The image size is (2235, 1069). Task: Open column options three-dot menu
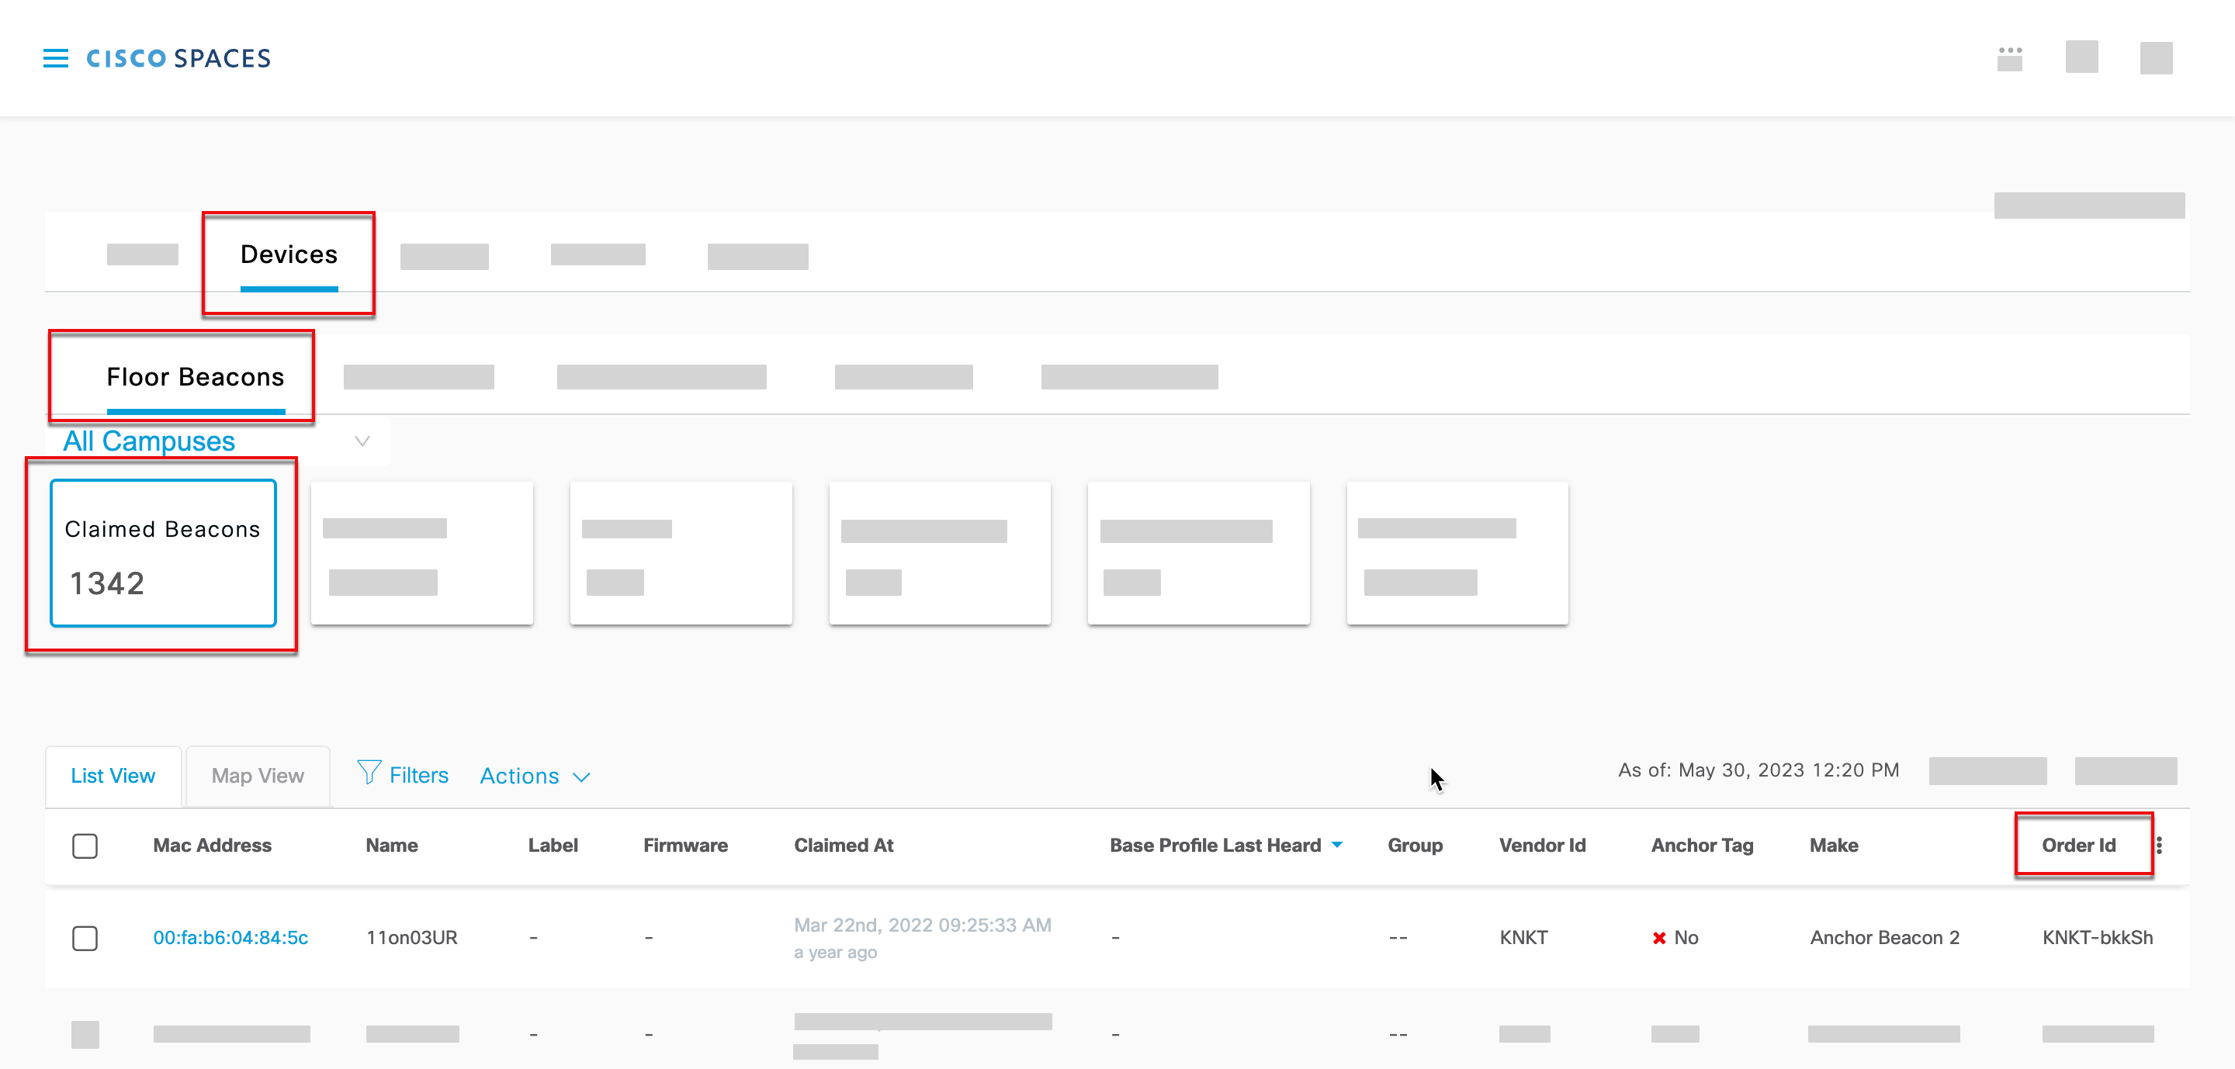(x=2159, y=846)
